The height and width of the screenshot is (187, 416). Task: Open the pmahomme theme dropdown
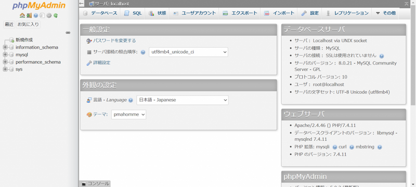pos(128,114)
